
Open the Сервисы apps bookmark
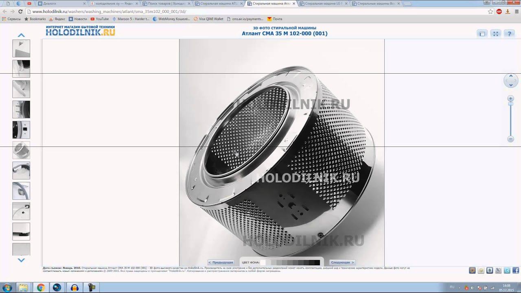point(11,19)
